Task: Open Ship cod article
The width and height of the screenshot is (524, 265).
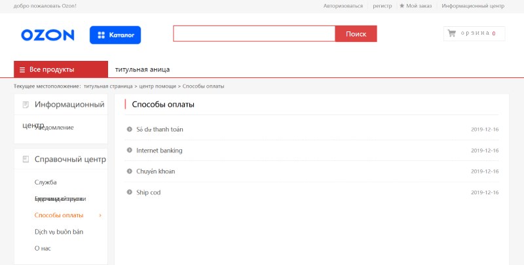Action: click(149, 192)
